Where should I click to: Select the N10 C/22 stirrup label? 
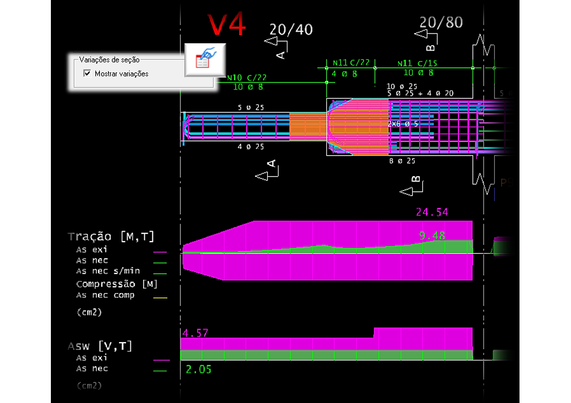coord(247,78)
